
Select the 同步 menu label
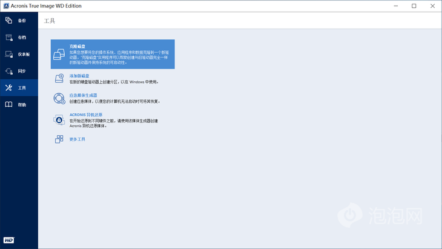pyautogui.click(x=22, y=71)
